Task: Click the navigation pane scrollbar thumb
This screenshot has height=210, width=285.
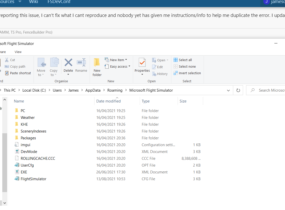Action: [5, 163]
